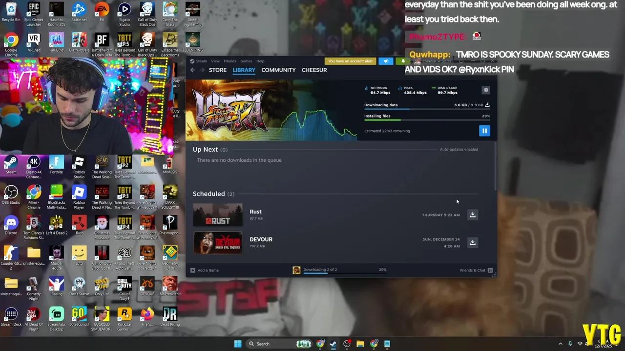Select the Clash Royale desktop icon
Image resolution: width=625 pixels, height=351 pixels.
click(x=79, y=43)
